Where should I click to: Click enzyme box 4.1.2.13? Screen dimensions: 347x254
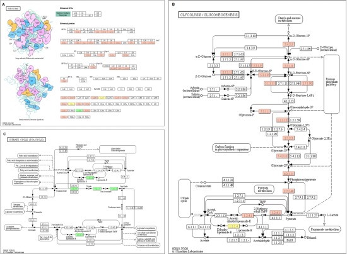click(288, 101)
